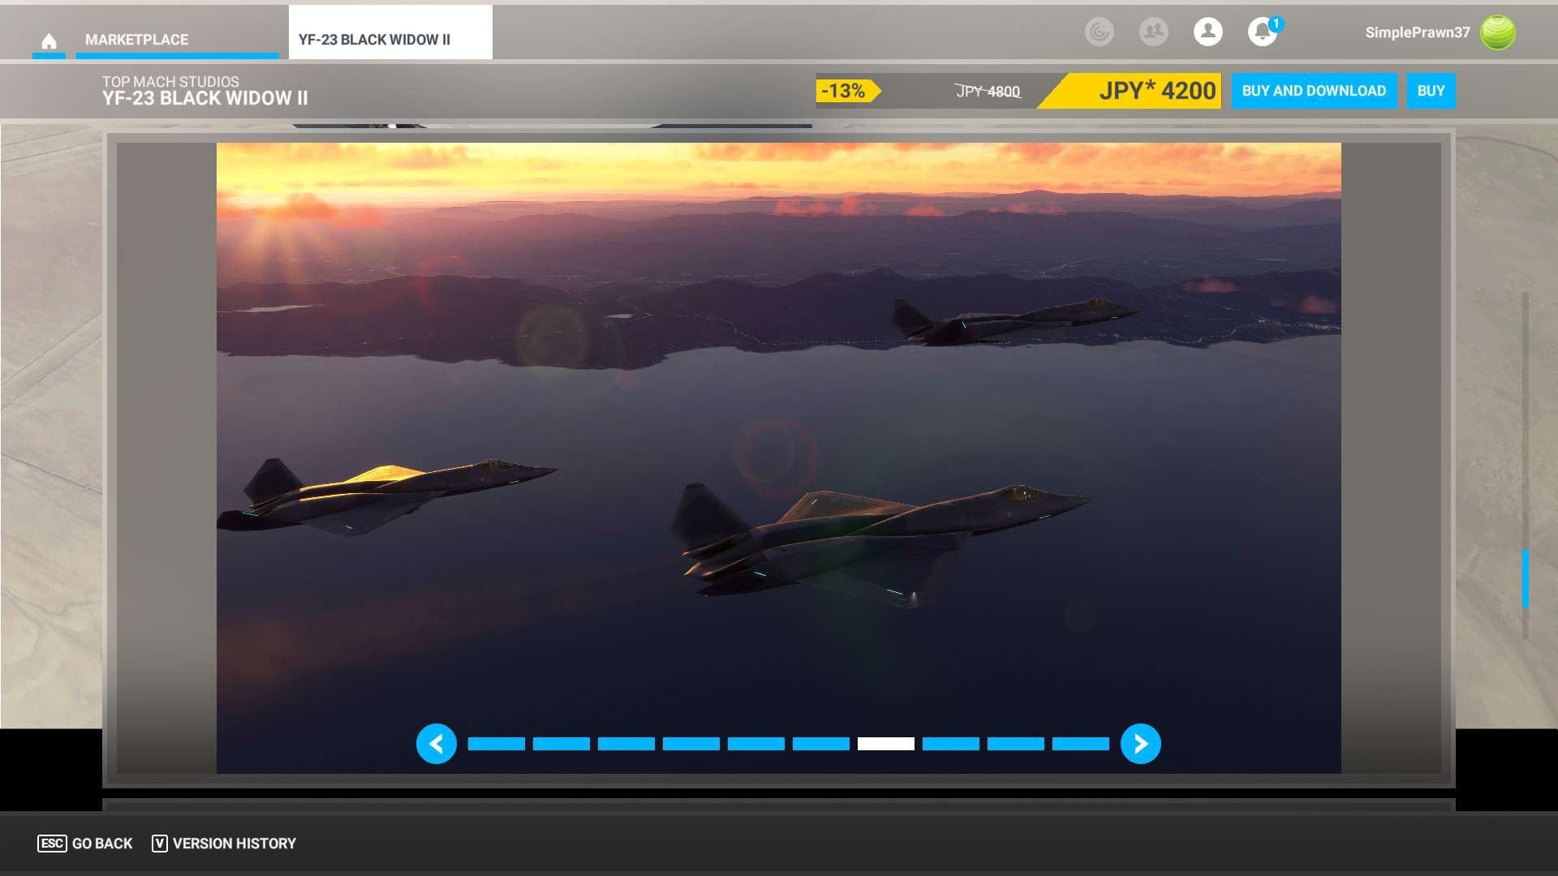1558x876 pixels.
Task: Click the Home icon
Action: click(49, 41)
